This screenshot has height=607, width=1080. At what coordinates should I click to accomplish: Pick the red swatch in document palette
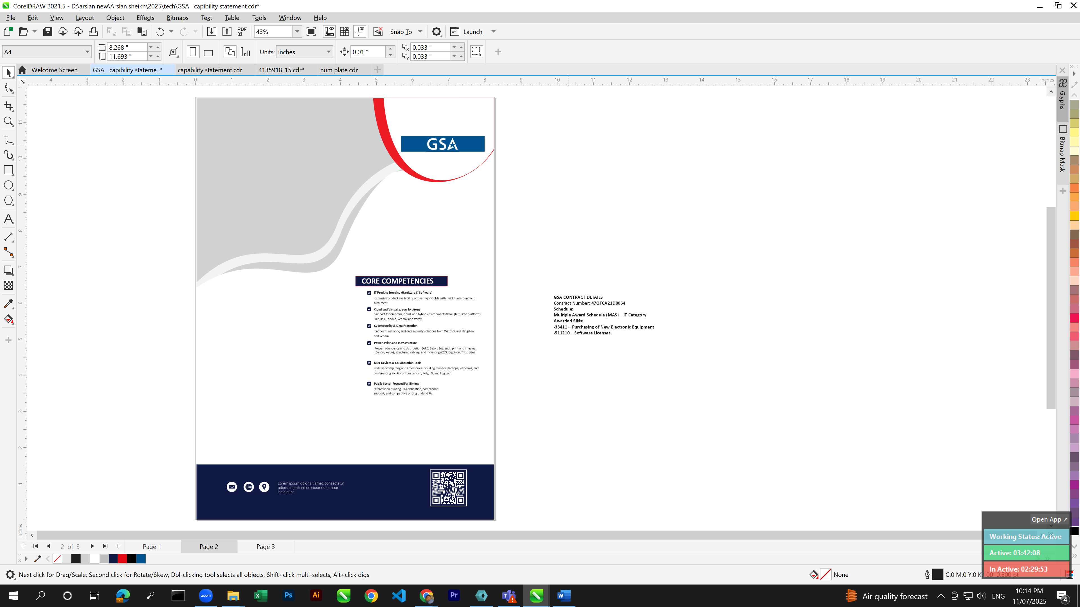coord(122,558)
